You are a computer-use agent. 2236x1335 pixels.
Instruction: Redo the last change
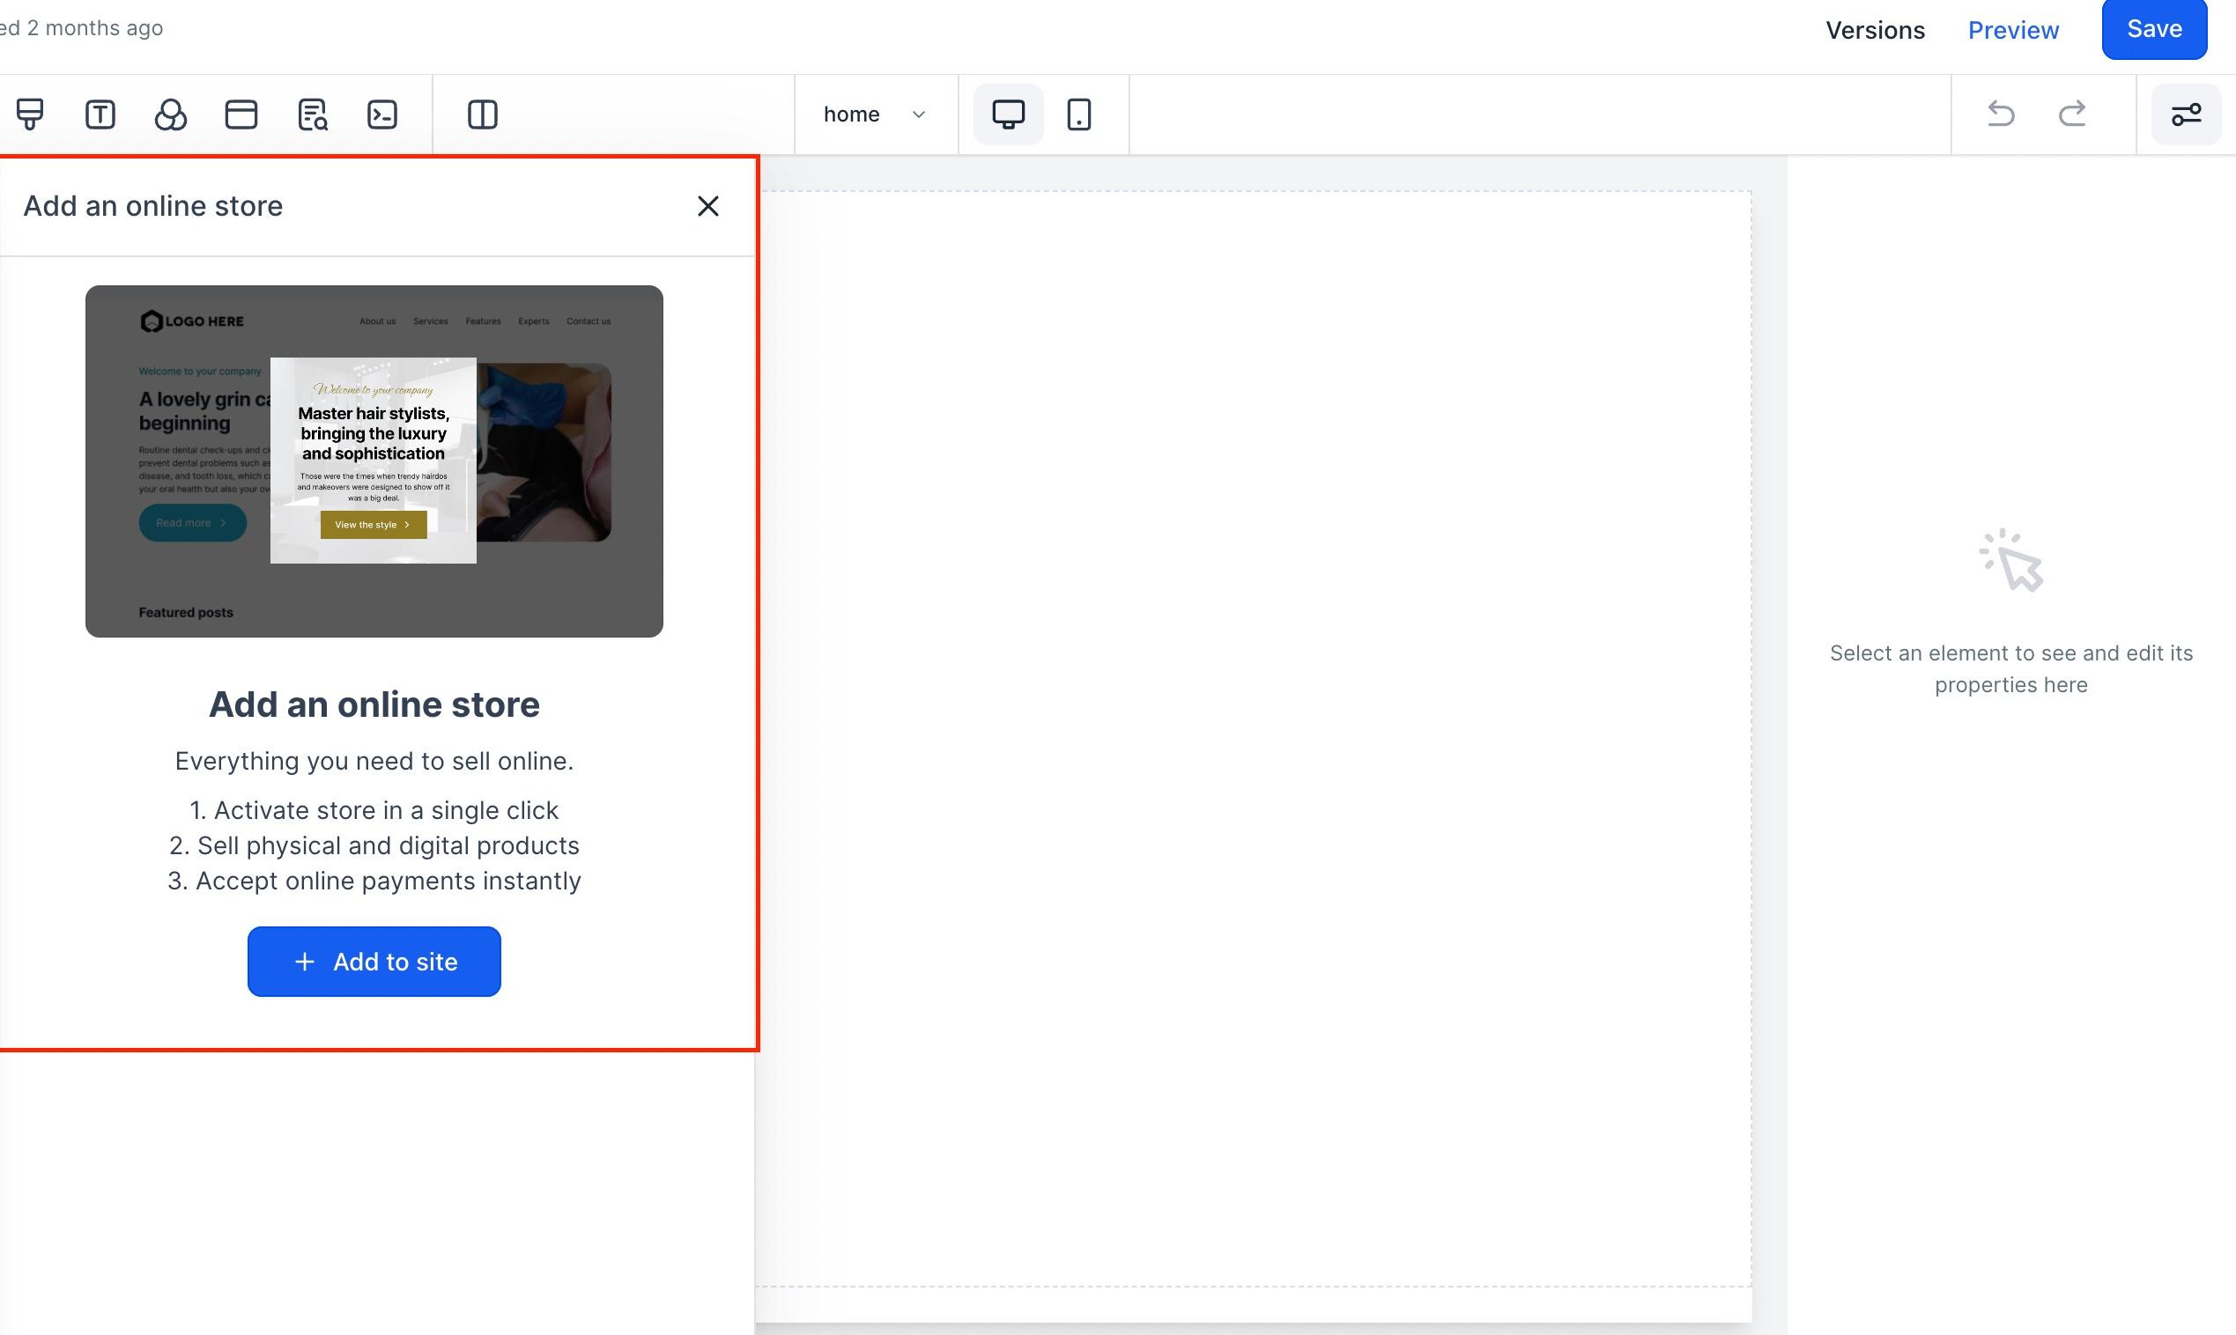(x=2072, y=114)
